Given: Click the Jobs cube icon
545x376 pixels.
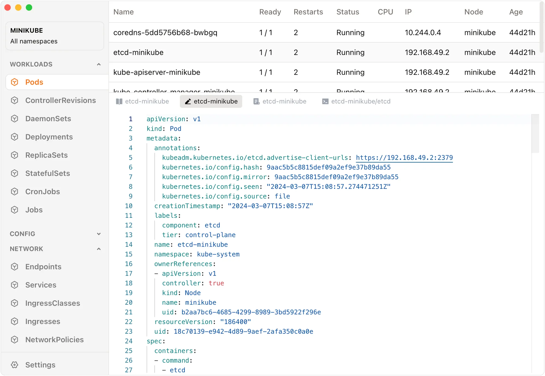Looking at the screenshot, I should click(x=14, y=210).
